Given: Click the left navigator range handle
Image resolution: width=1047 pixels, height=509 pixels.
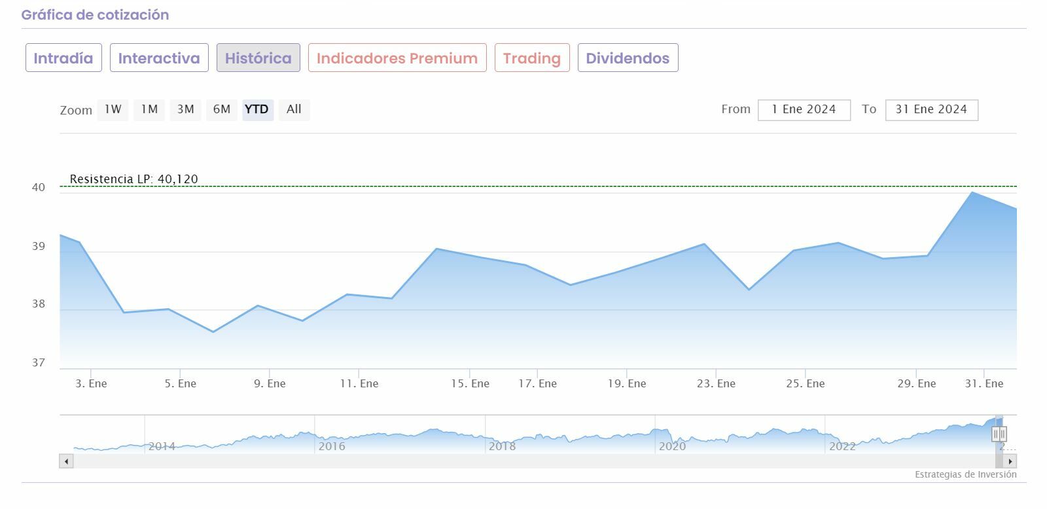Looking at the screenshot, I should [996, 433].
